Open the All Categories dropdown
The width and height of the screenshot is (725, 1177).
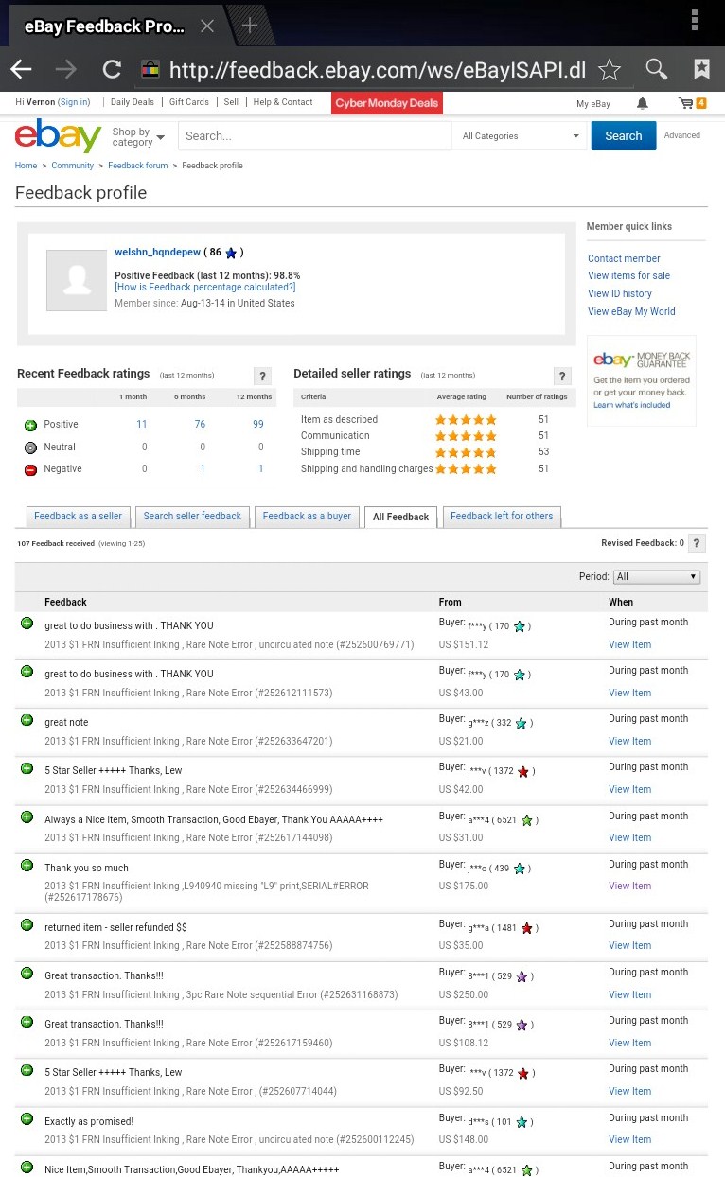click(x=521, y=136)
